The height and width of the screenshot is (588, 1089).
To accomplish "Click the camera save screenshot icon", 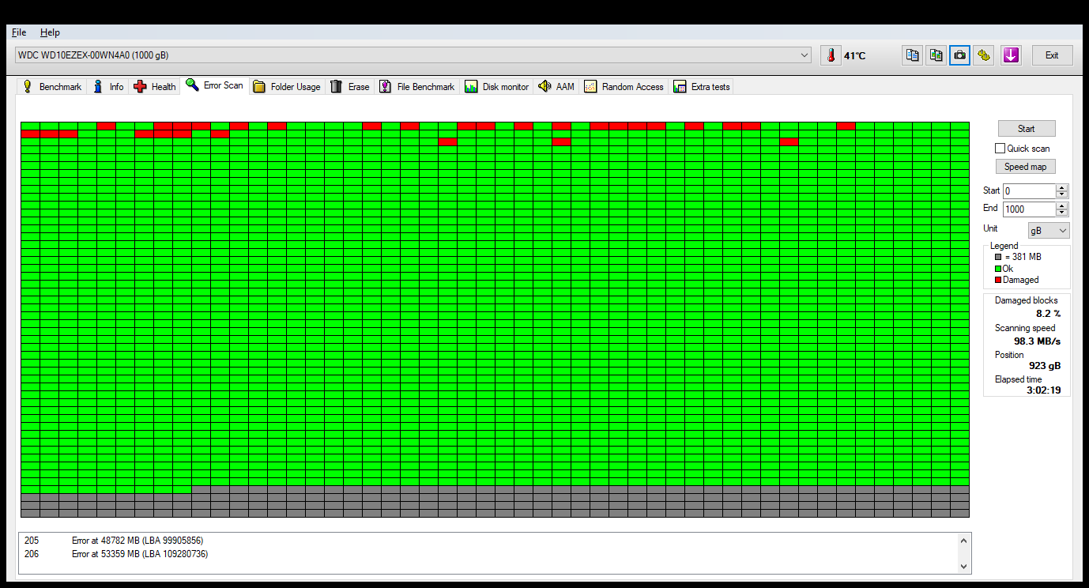I will click(959, 55).
